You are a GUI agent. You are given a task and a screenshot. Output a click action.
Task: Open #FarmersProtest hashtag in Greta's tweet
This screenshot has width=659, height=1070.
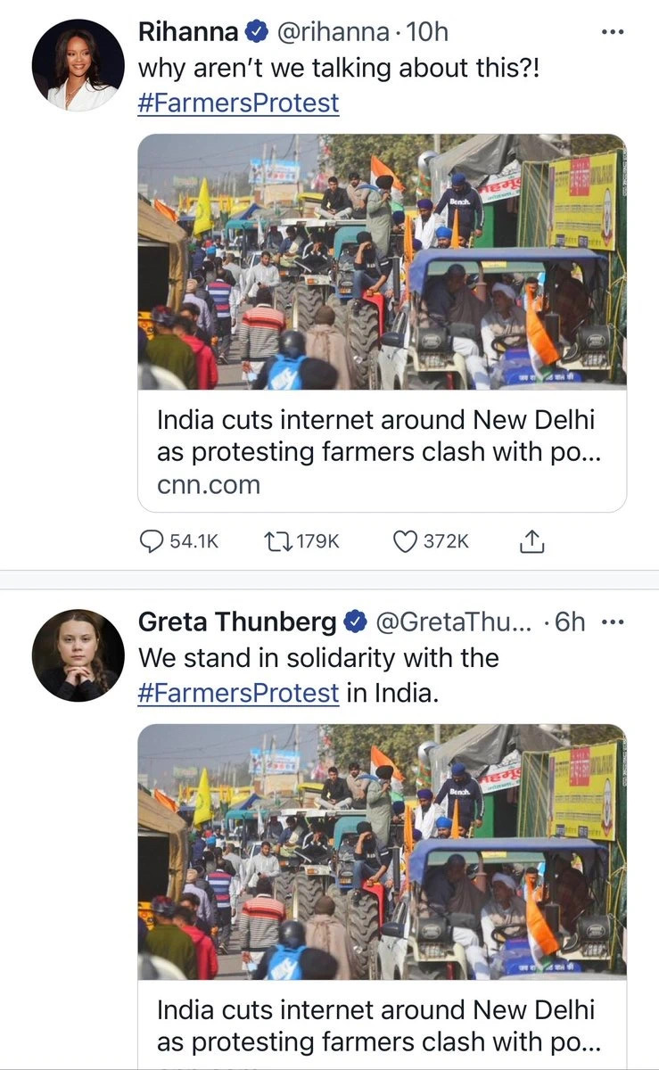(x=238, y=692)
